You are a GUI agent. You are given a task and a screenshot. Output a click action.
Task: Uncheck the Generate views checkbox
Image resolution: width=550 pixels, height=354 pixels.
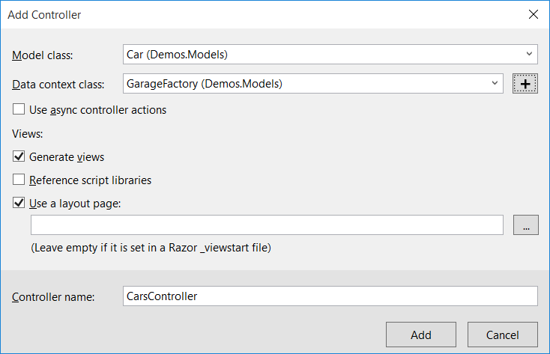(19, 157)
